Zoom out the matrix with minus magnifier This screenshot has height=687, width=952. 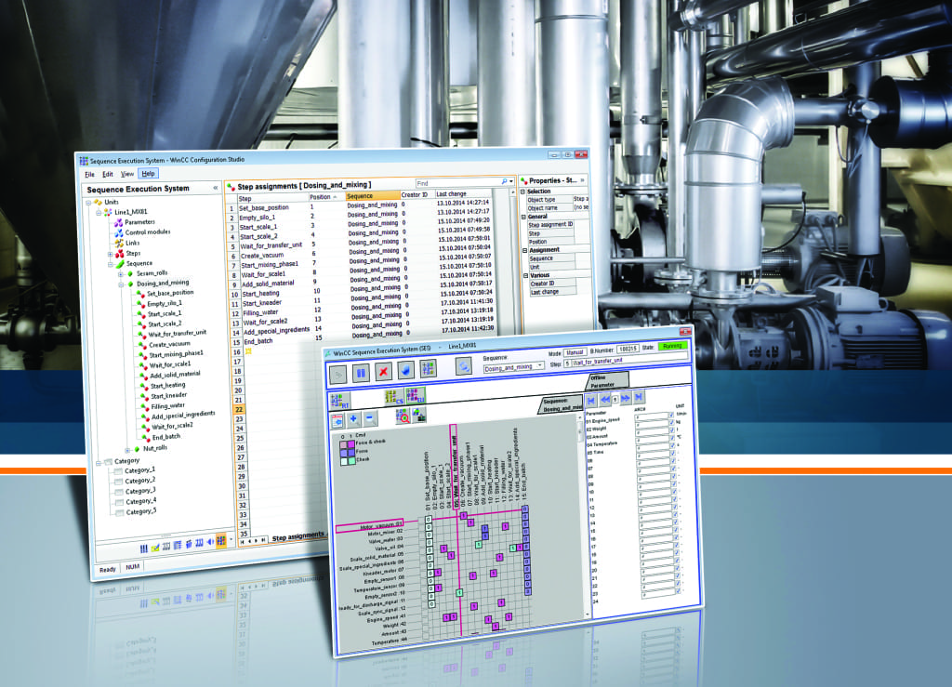coord(370,417)
